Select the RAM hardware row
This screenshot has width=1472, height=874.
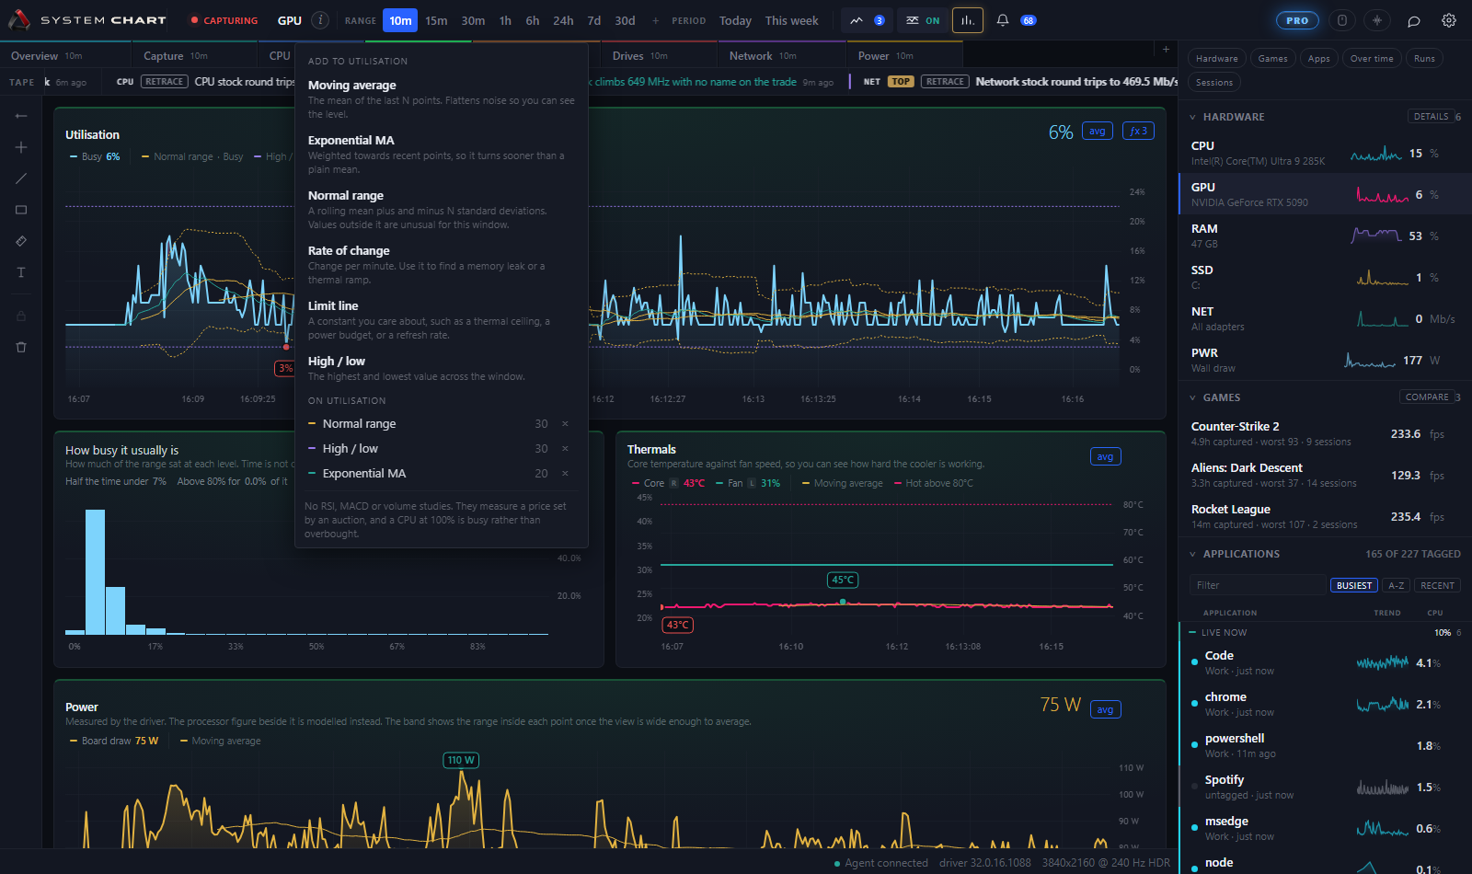(x=1325, y=236)
